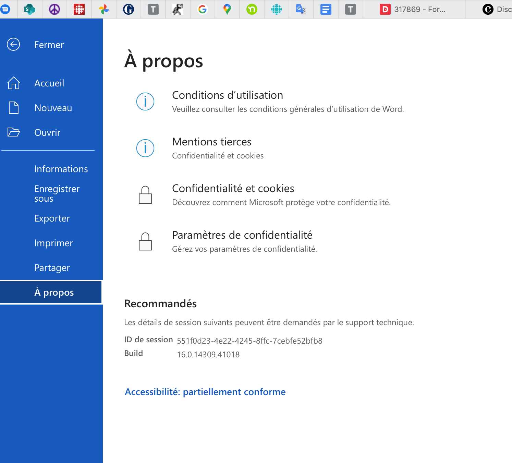Select Imprimer in the sidebar
Viewport: 512px width, 463px height.
(x=53, y=243)
